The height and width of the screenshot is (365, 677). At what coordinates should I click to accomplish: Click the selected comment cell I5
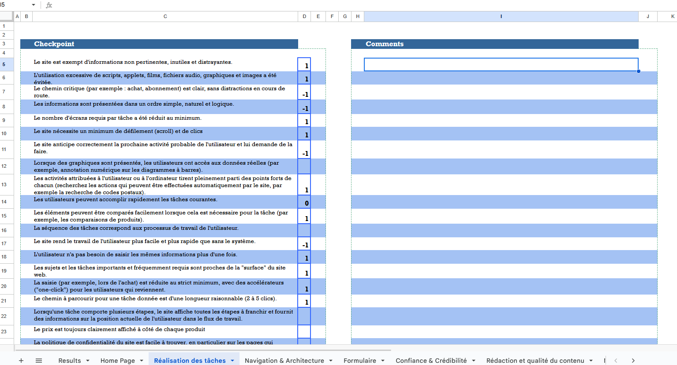tap(501, 64)
